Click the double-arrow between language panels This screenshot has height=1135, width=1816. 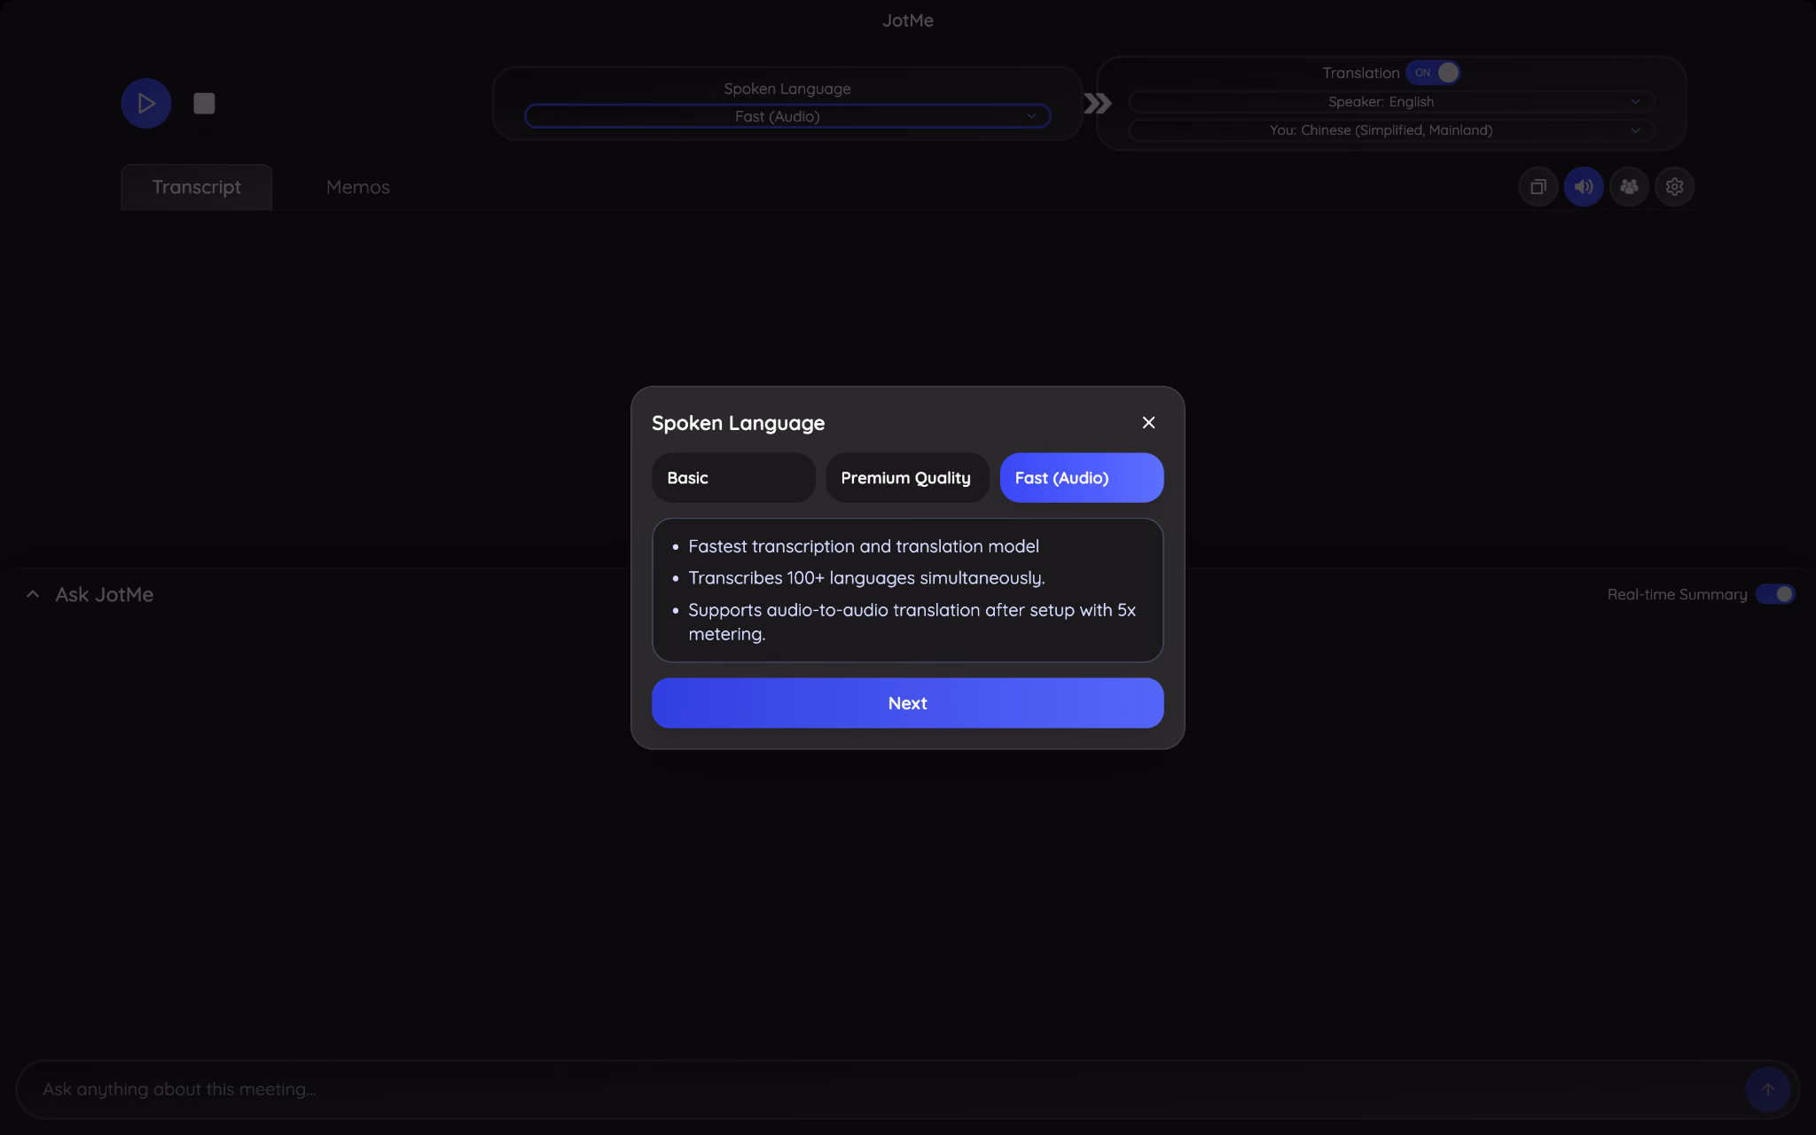tap(1098, 104)
